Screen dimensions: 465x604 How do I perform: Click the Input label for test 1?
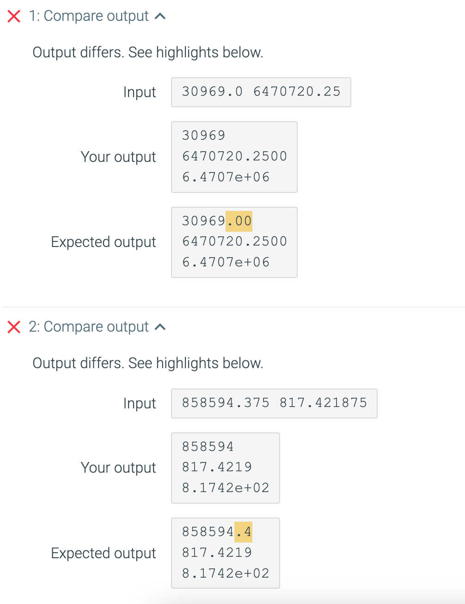[x=139, y=92]
